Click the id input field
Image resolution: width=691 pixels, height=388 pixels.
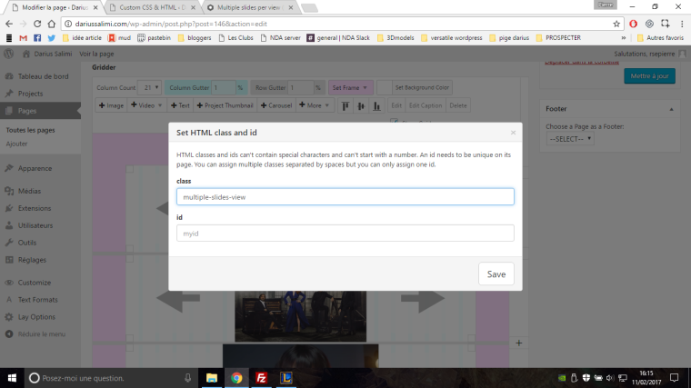tap(345, 234)
